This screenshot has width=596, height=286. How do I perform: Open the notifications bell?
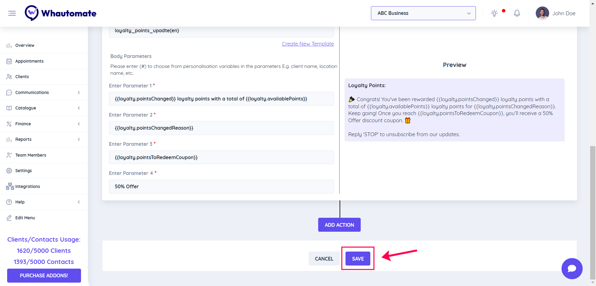[x=517, y=13]
